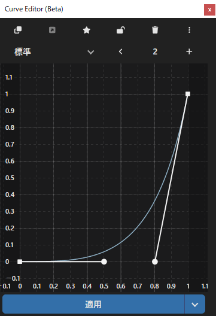
Task: Go to previous curve with left chevron
Action: [121, 52]
